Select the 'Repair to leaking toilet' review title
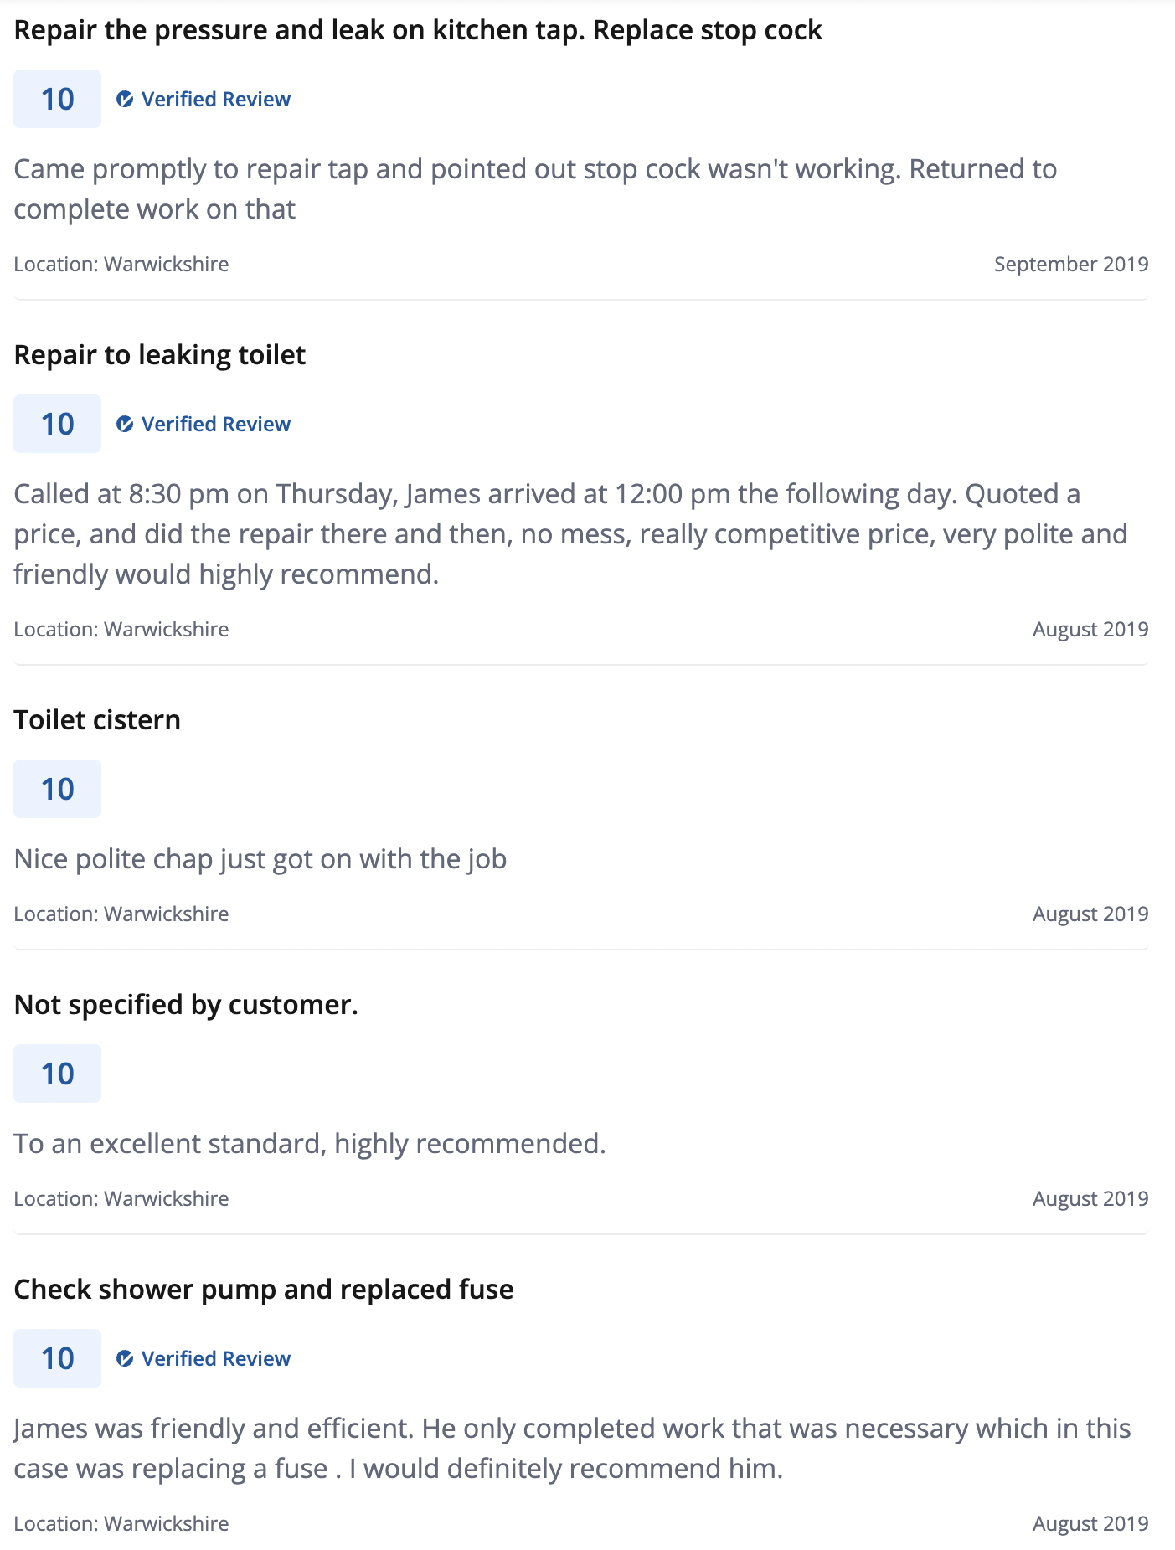This screenshot has width=1175, height=1550. [160, 355]
